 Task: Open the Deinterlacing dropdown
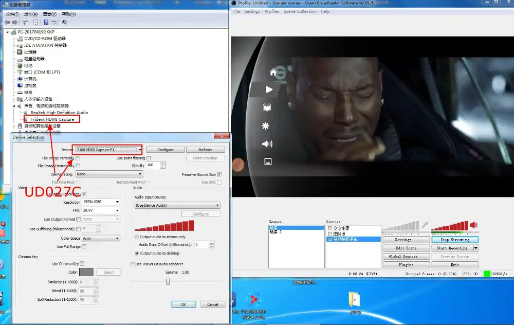coord(109,174)
